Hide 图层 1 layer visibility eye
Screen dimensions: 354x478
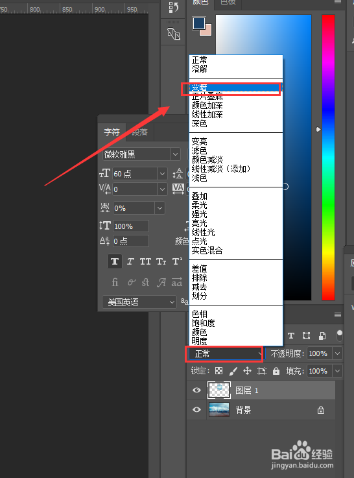(x=197, y=390)
